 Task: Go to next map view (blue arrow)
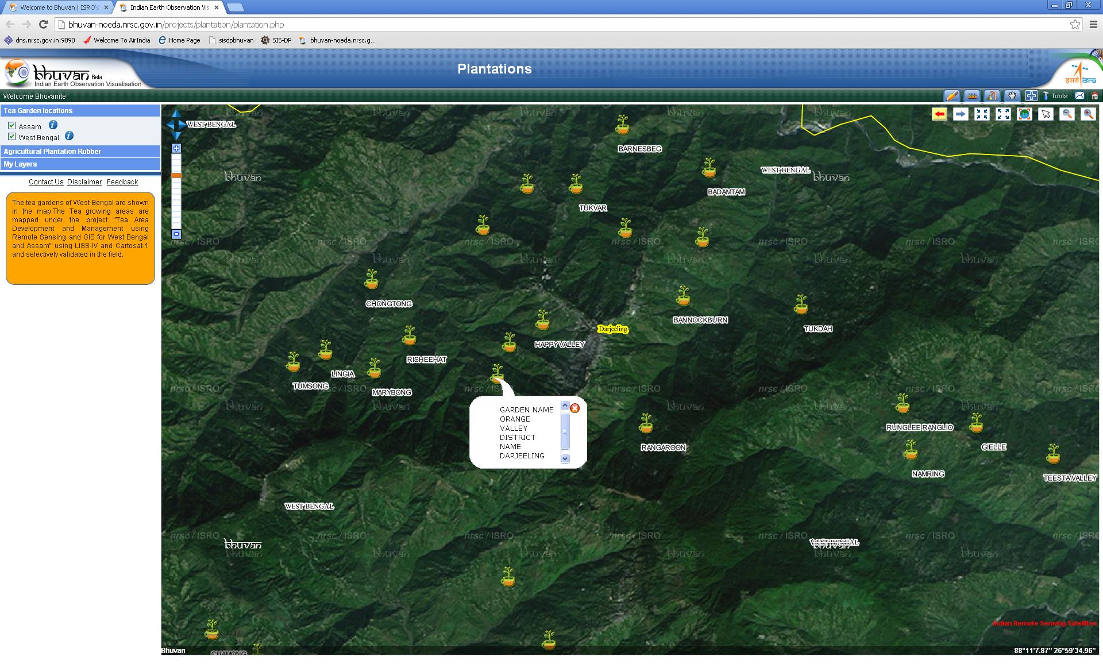pos(961,114)
